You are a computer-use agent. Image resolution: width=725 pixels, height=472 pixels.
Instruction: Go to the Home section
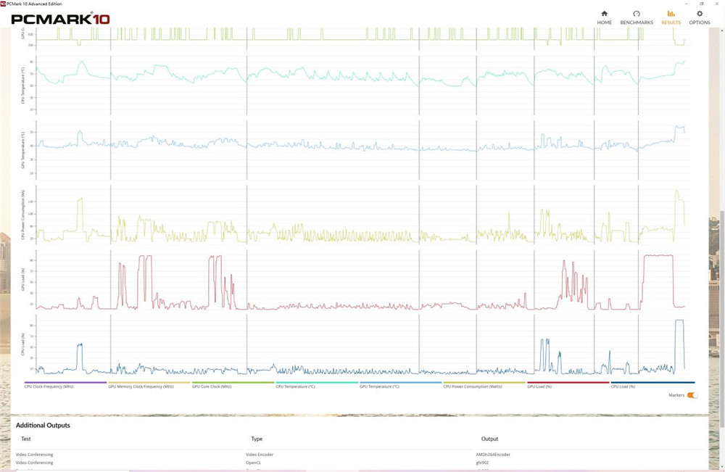click(604, 17)
